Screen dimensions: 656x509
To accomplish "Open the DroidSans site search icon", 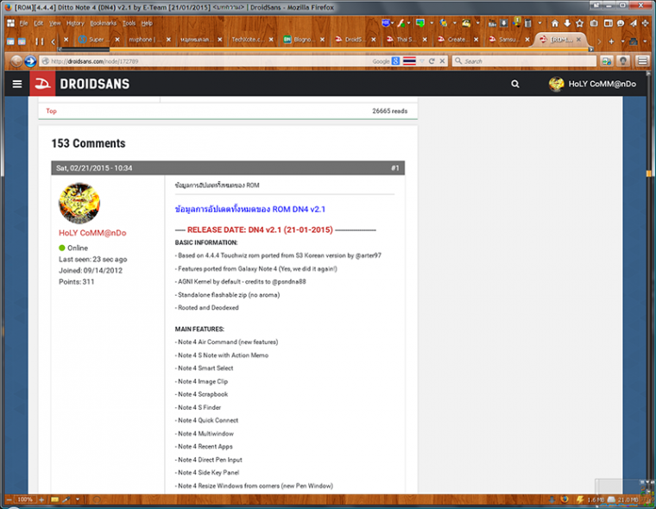I will point(515,84).
